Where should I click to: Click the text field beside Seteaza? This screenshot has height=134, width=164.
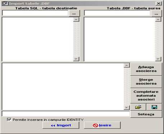[x=66, y=114]
